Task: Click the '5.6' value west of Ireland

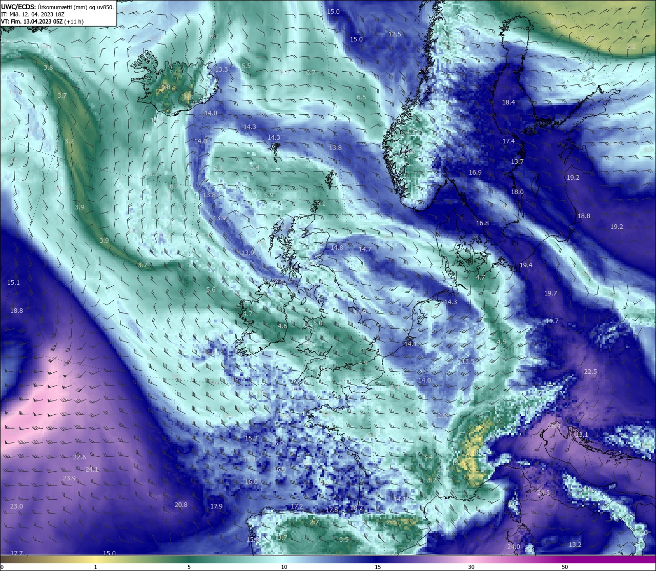Action: (211, 290)
